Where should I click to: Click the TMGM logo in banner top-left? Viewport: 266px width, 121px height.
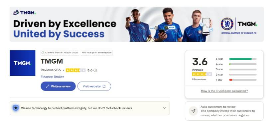pyautogui.click(x=24, y=13)
